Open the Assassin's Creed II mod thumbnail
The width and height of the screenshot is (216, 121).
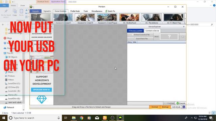pos(63,19)
